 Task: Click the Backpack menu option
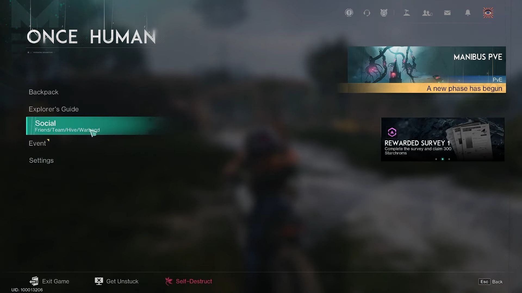[x=43, y=92]
